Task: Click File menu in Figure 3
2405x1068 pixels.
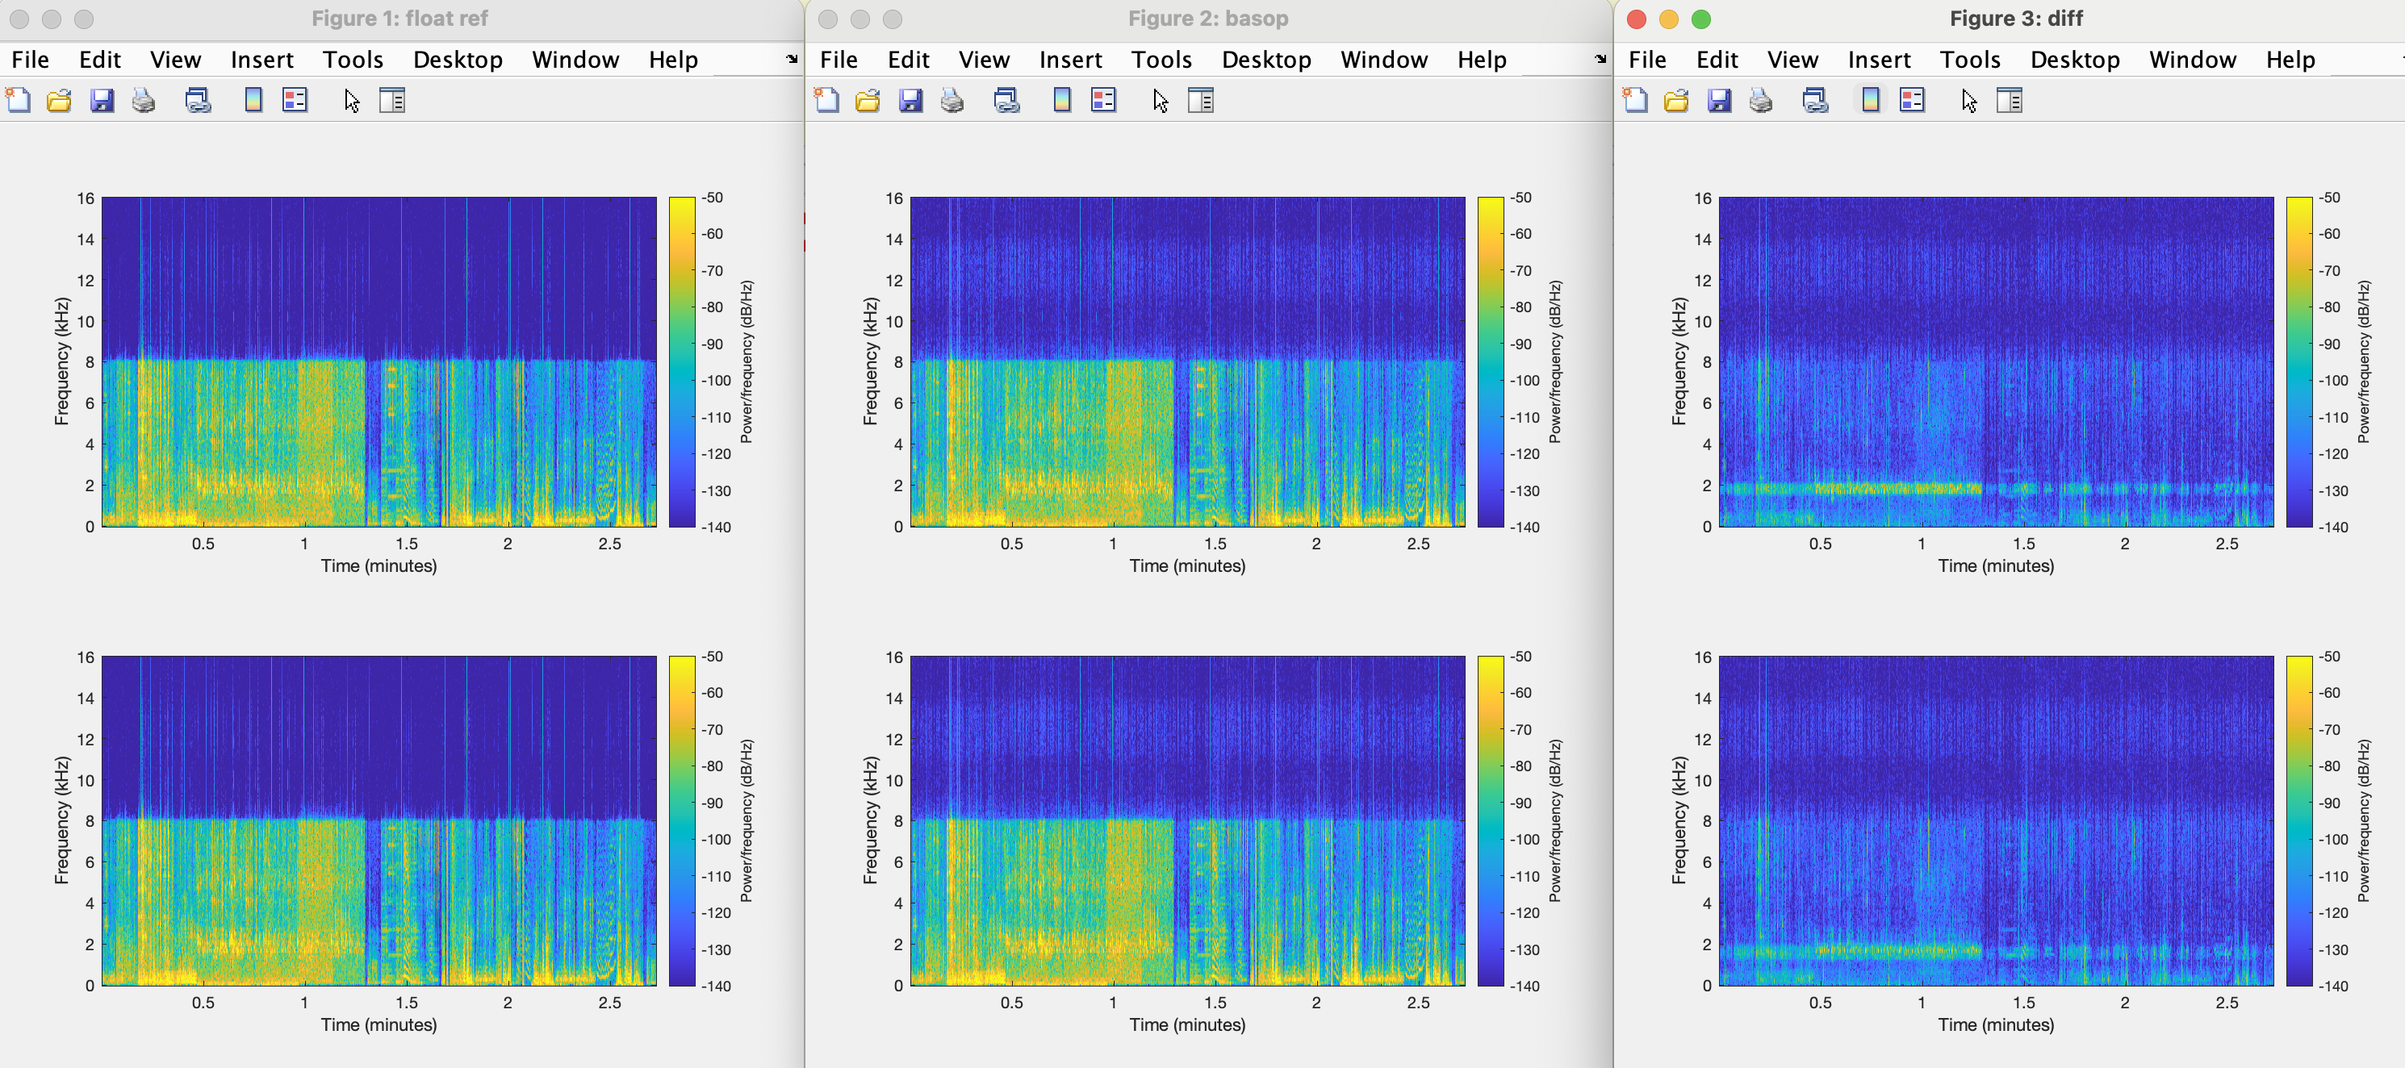Action: (1647, 60)
